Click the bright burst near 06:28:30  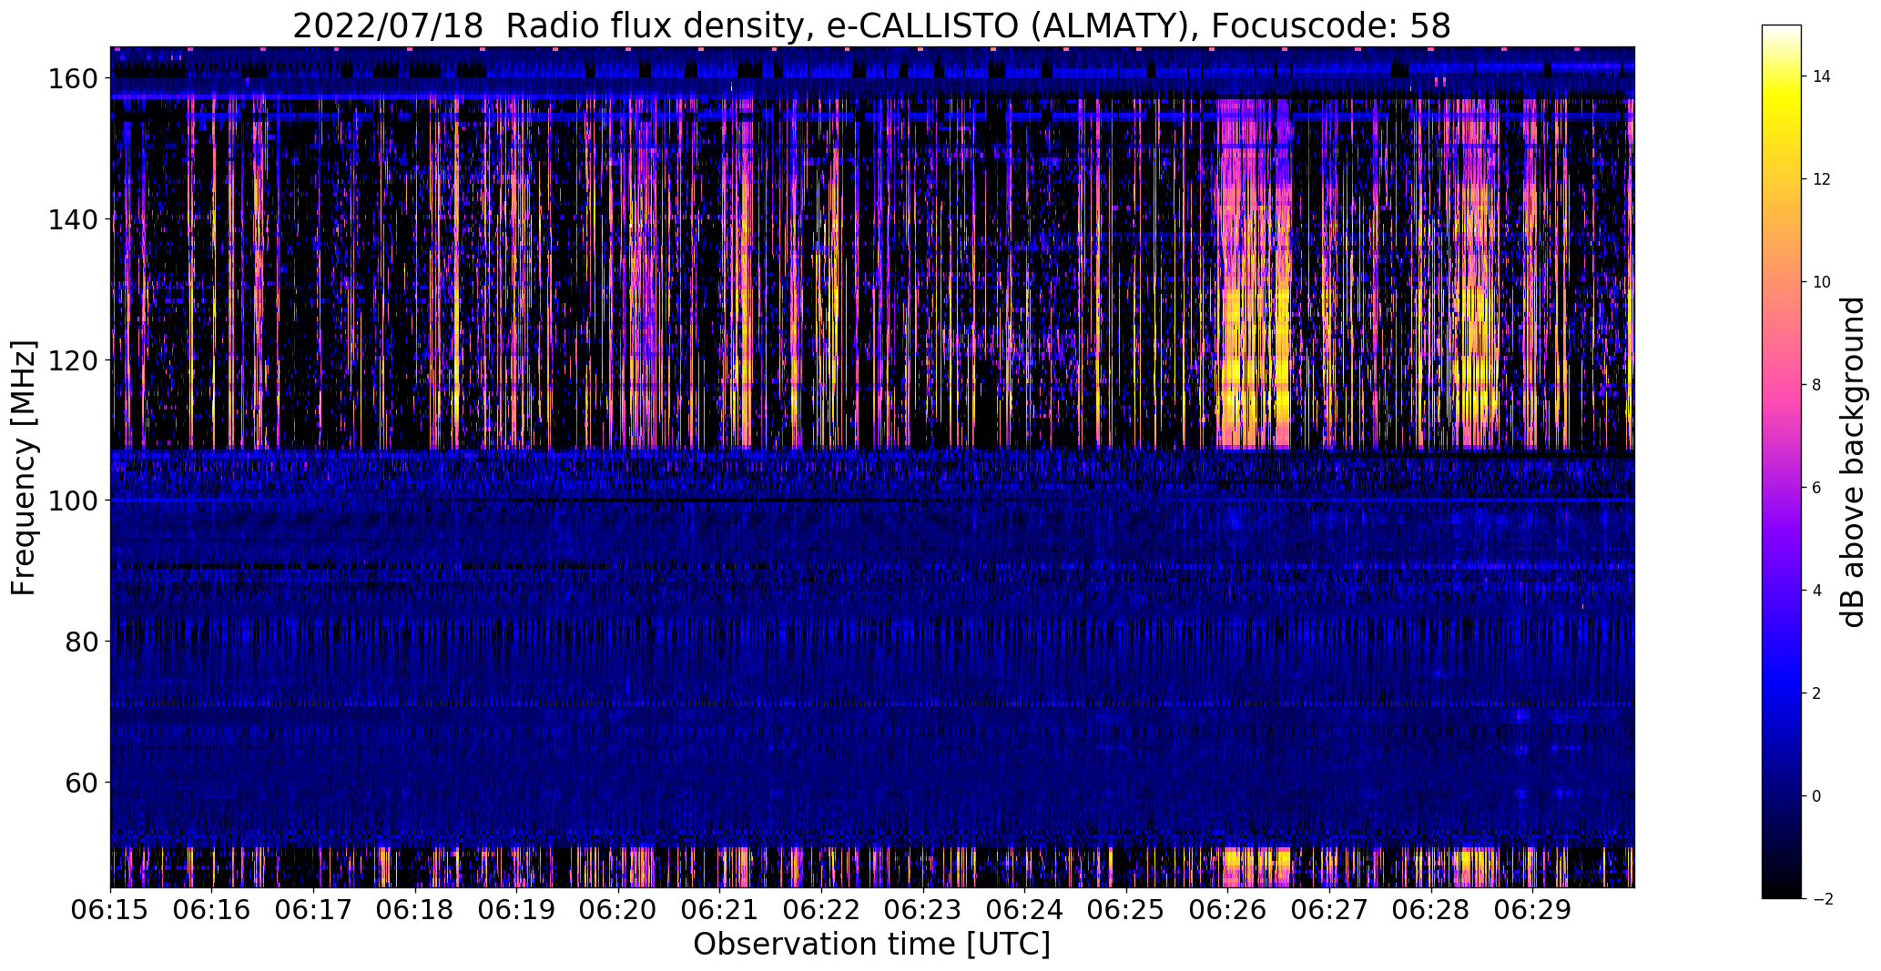tap(1475, 273)
